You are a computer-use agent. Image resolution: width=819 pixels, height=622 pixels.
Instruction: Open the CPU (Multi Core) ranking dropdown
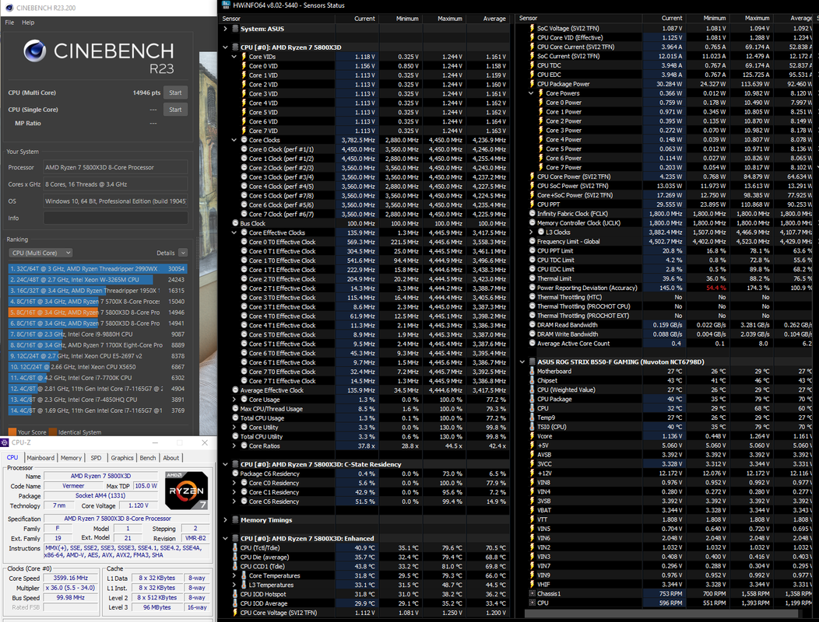pos(40,253)
